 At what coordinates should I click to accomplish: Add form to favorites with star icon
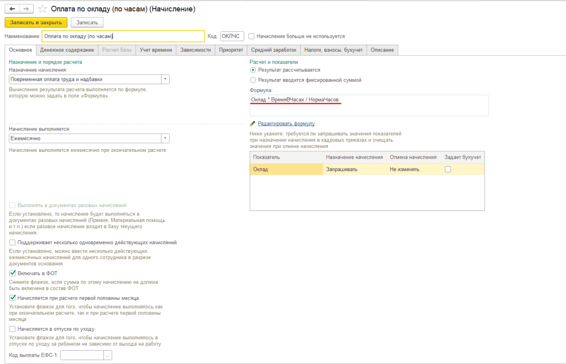pos(42,9)
